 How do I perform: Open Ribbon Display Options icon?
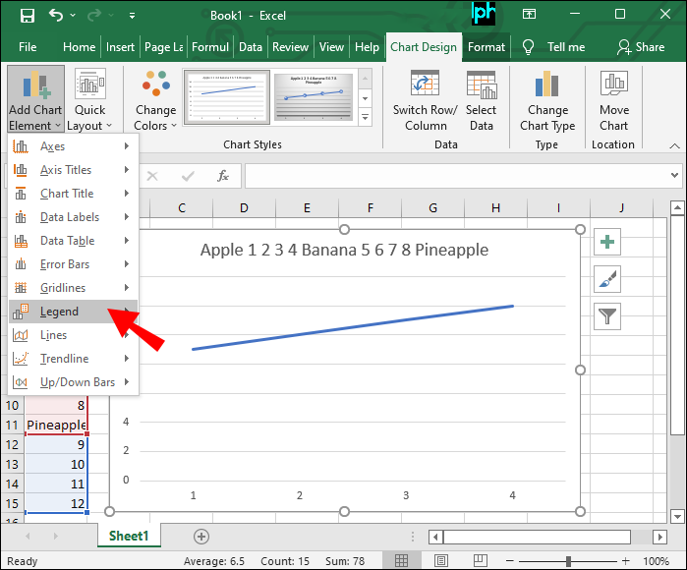pyautogui.click(x=530, y=15)
